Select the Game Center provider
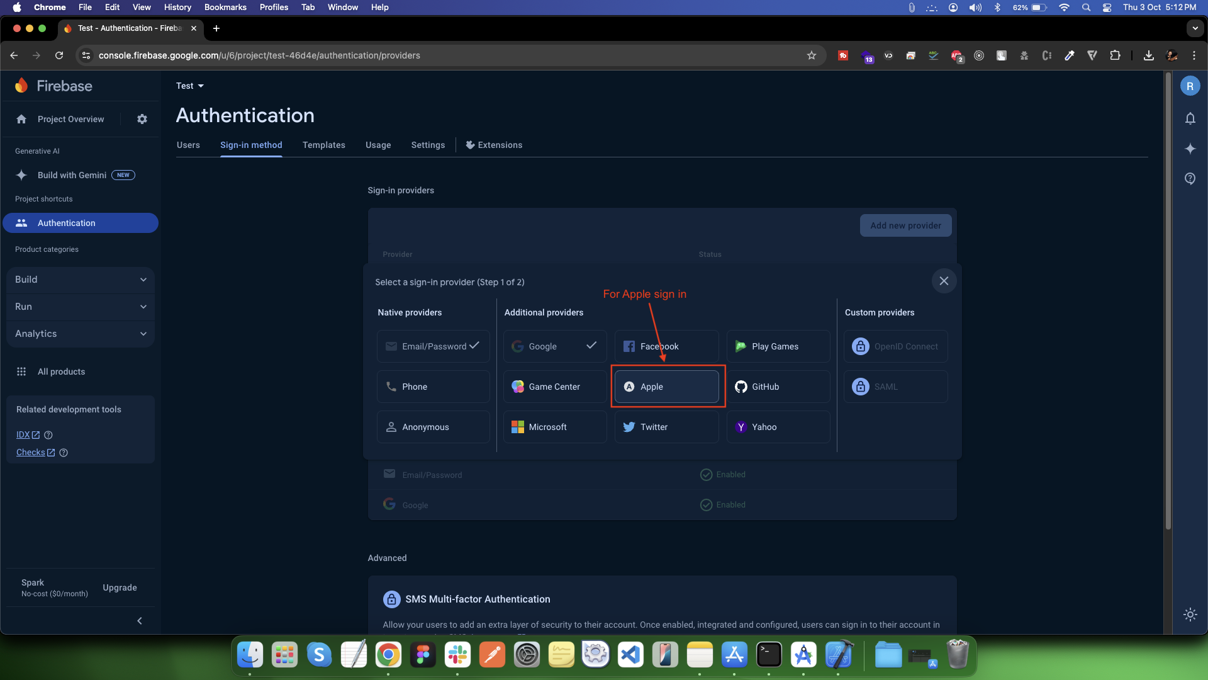1208x680 pixels. 555,387
